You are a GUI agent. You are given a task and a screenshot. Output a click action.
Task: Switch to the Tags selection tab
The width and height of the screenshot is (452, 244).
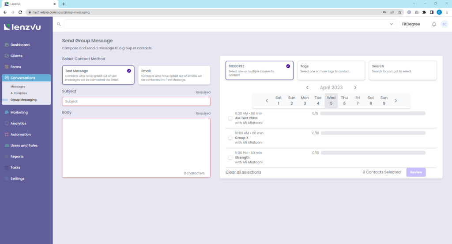coord(331,70)
